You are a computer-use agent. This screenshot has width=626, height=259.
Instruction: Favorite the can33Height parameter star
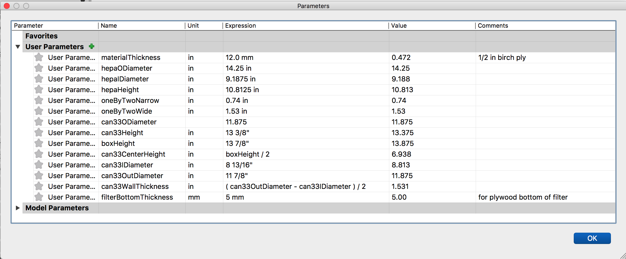point(39,132)
